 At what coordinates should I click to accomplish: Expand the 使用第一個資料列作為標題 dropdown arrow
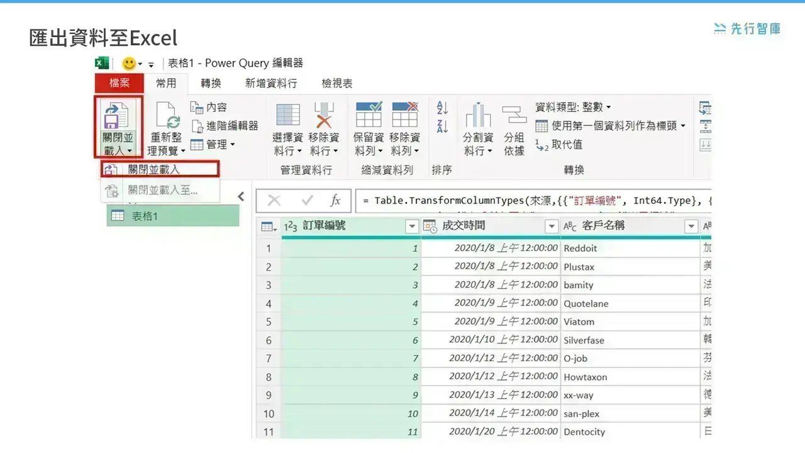(x=683, y=126)
